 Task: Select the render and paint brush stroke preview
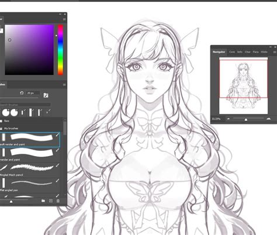32,152
